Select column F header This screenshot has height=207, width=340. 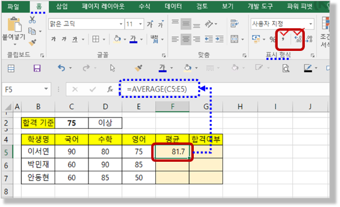(x=172, y=106)
